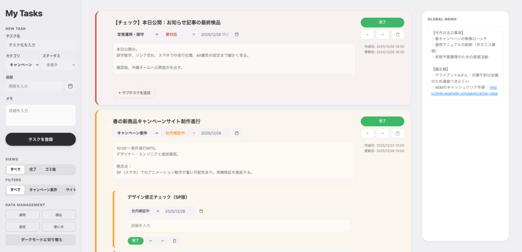
Task: Delete the 最終検品 task with trash icon
Action: click(x=398, y=35)
